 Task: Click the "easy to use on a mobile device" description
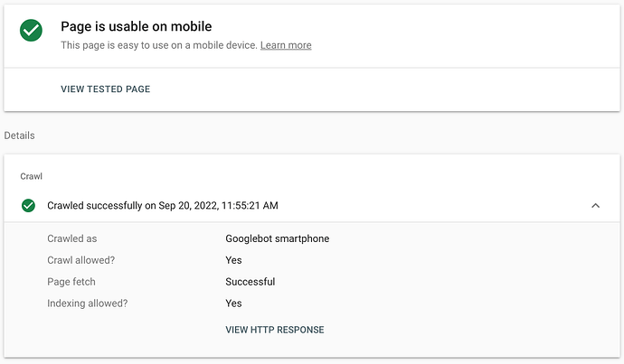[160, 45]
